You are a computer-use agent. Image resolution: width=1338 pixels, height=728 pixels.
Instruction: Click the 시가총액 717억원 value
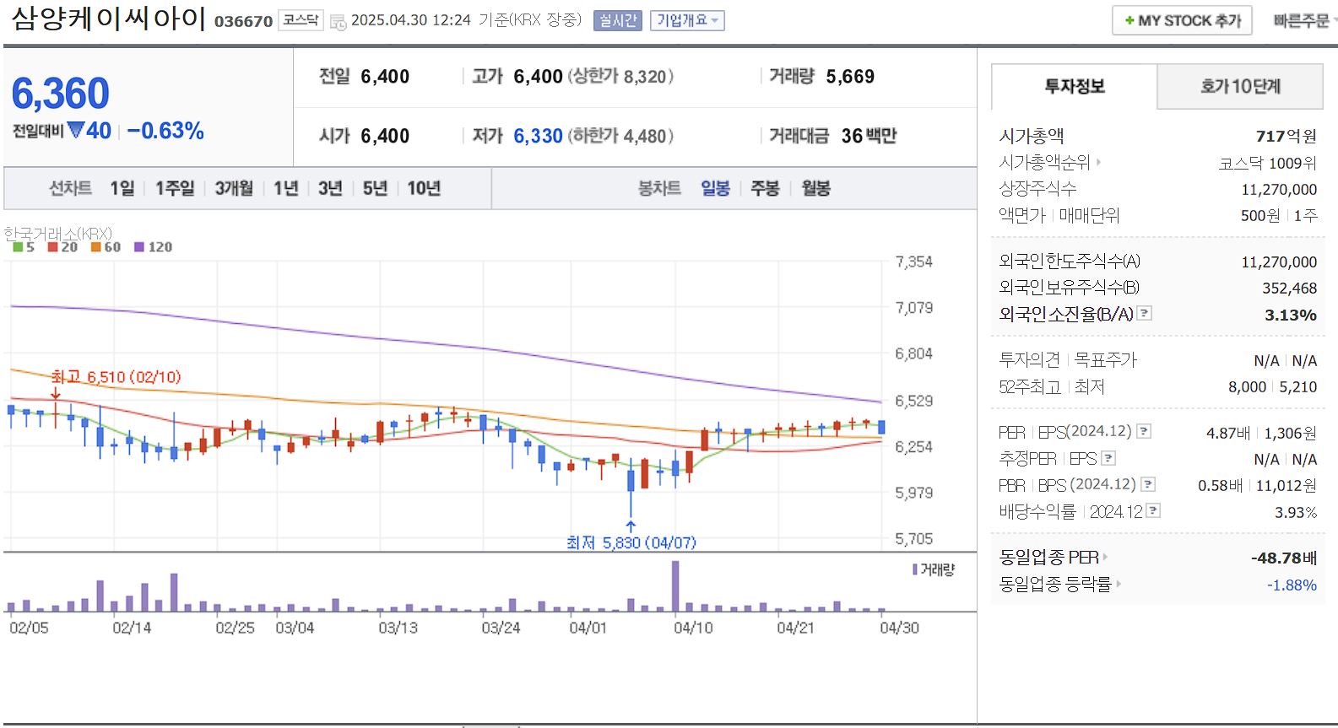pyautogui.click(x=1286, y=136)
